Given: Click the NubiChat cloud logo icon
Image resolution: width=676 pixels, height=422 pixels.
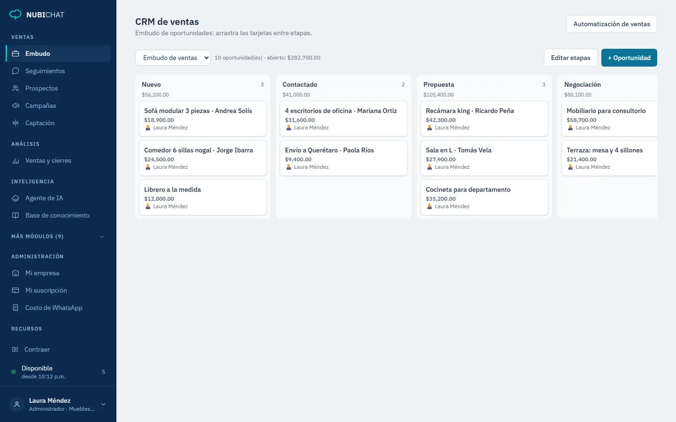Looking at the screenshot, I should point(15,15).
